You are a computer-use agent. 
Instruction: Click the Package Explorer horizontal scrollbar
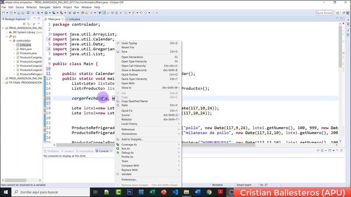tap(16, 180)
